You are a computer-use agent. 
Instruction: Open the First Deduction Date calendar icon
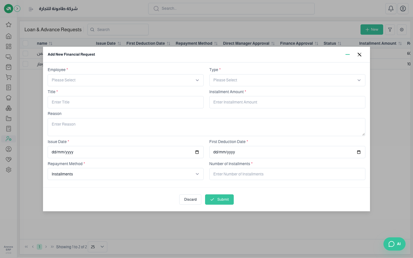(359, 152)
